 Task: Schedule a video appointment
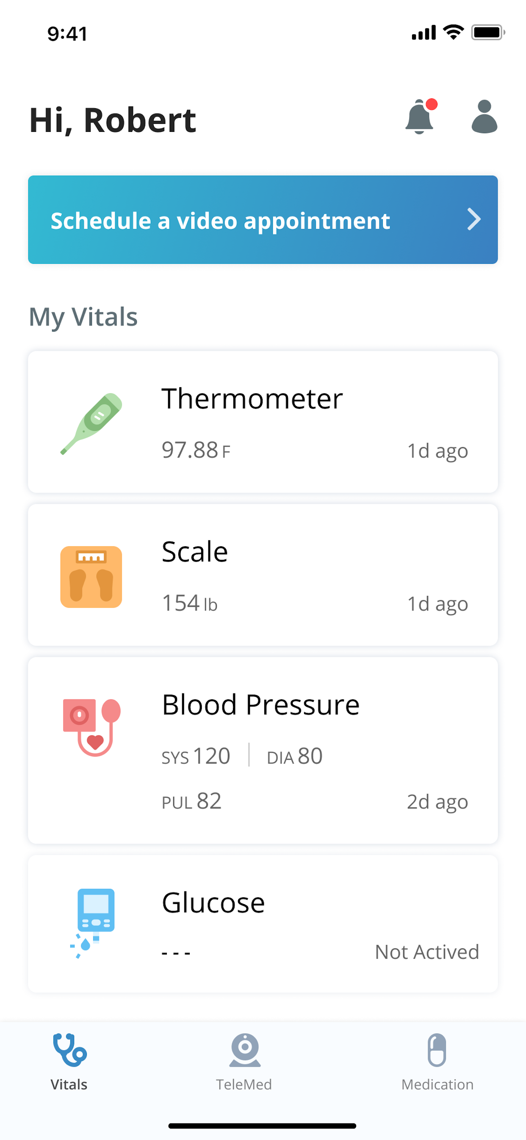(x=263, y=220)
